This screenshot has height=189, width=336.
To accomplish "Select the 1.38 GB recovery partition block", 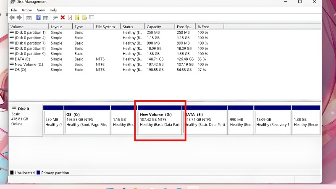I will click(x=306, y=120).
